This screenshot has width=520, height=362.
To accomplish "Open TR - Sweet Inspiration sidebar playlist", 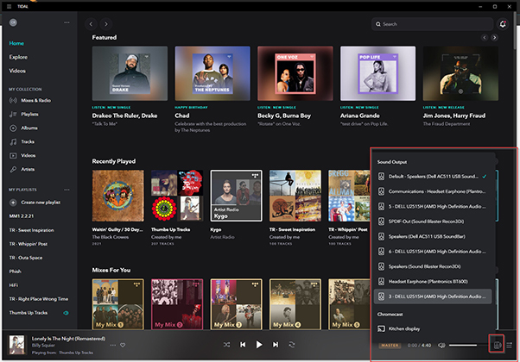I will (31, 230).
